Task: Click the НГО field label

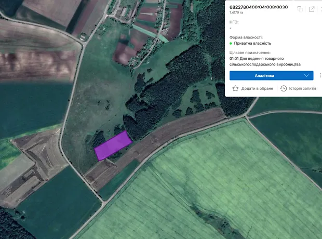Action: point(234,22)
